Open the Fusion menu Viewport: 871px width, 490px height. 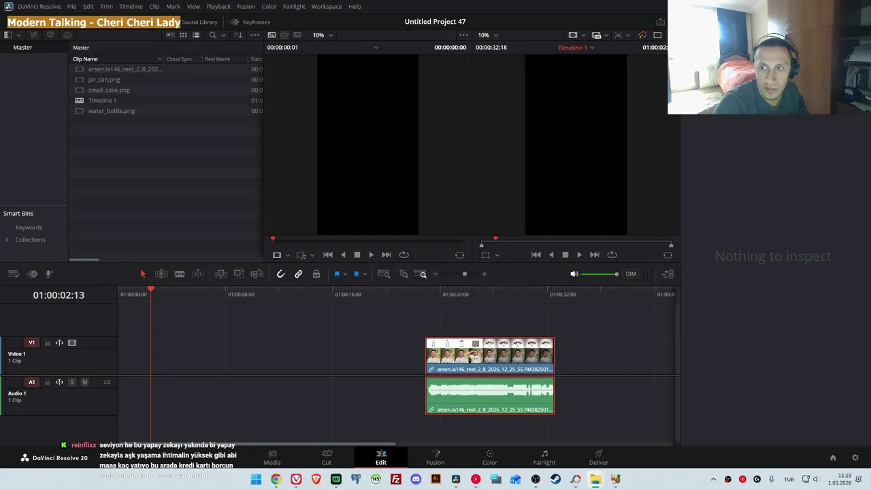(246, 6)
